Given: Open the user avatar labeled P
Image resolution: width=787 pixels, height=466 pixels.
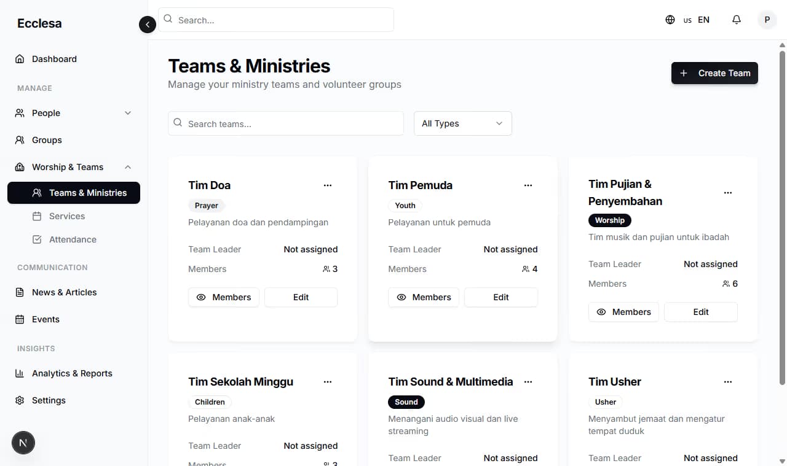Looking at the screenshot, I should (x=767, y=20).
